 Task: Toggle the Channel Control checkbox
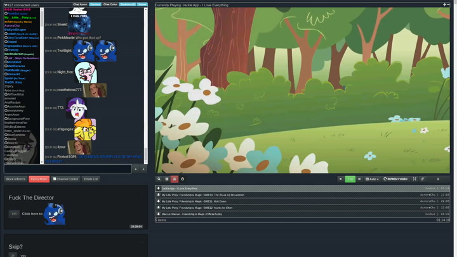(x=55, y=179)
